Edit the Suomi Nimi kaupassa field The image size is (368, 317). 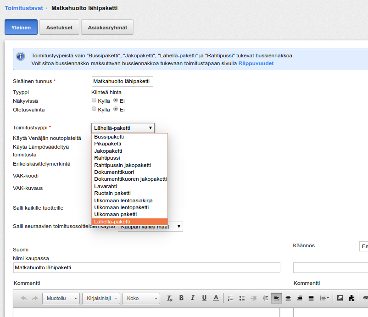click(147, 268)
